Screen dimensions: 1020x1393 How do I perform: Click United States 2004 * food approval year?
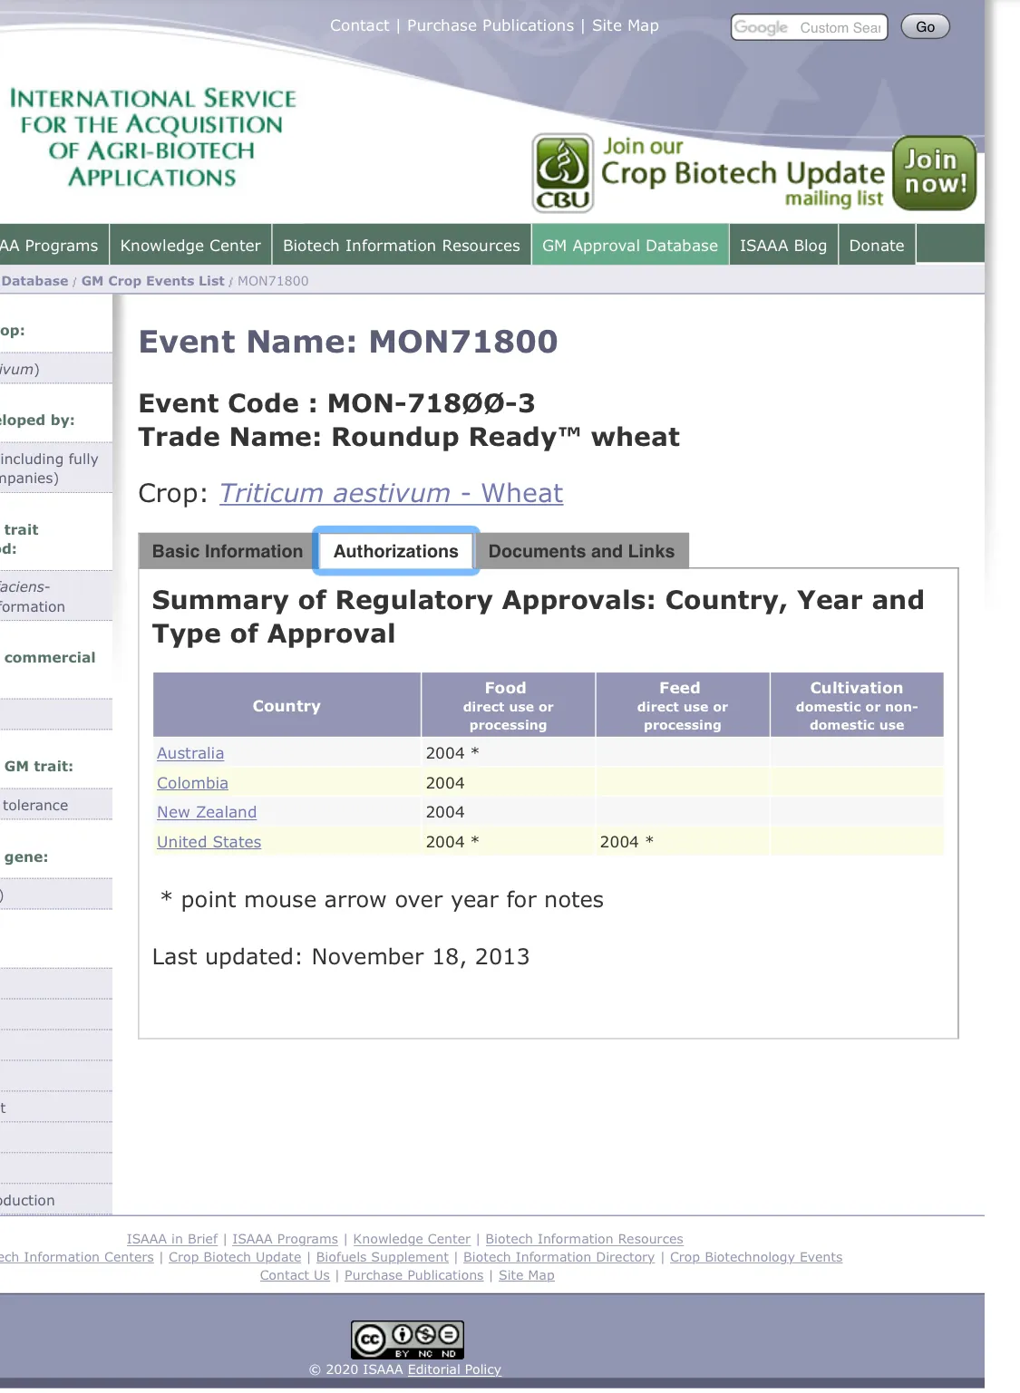(452, 842)
